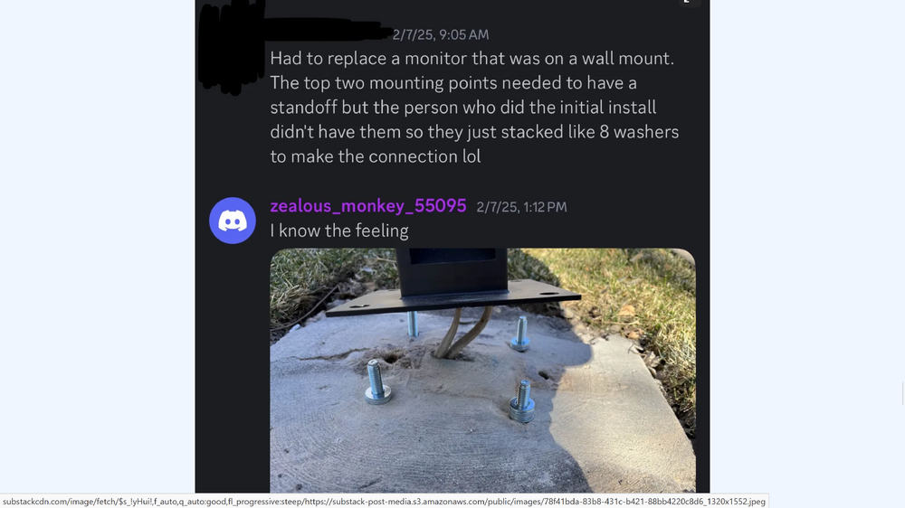Click the front-right bolt with stacked washers

pyautogui.click(x=522, y=400)
